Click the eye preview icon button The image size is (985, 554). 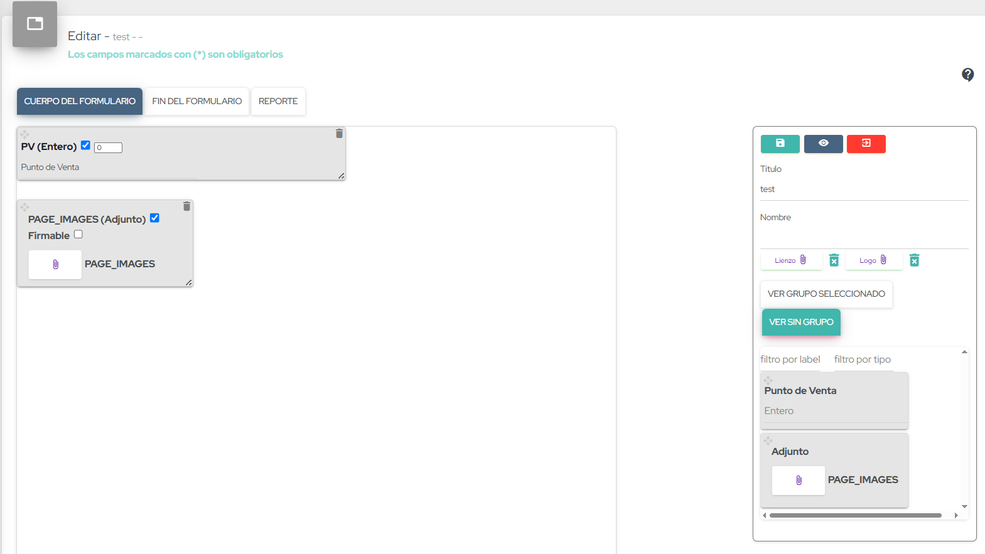[x=823, y=144]
